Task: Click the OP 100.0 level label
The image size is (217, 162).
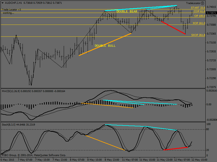Action: click(200, 16)
